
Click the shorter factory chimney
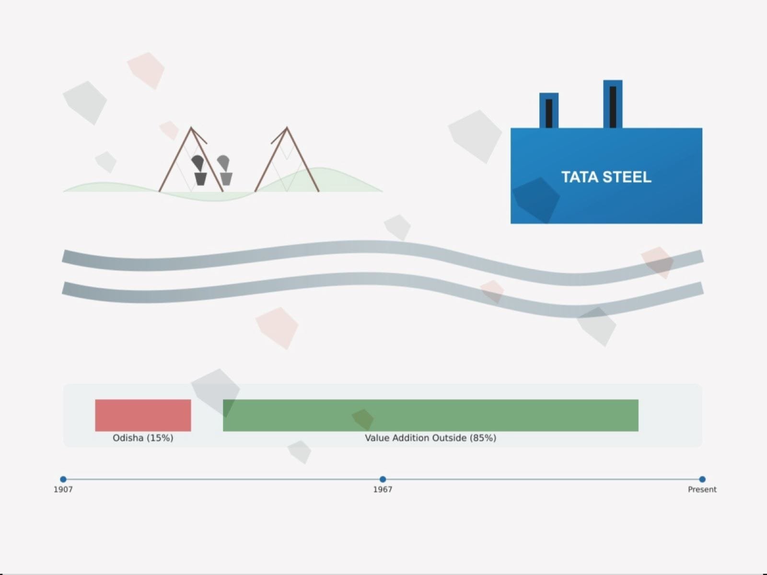click(x=549, y=111)
